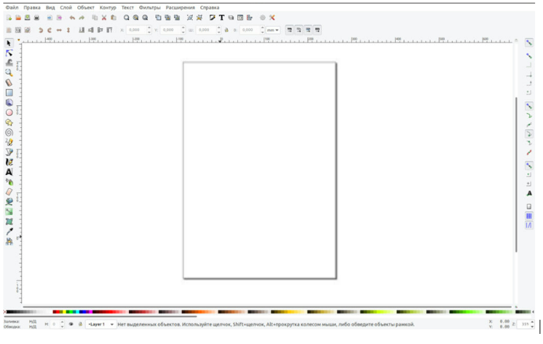Pick the black swatch in palette

pos(9,312)
